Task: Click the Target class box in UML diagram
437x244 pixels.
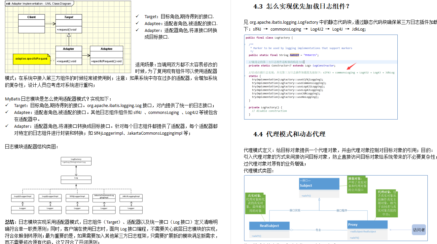Action: tap(69, 23)
